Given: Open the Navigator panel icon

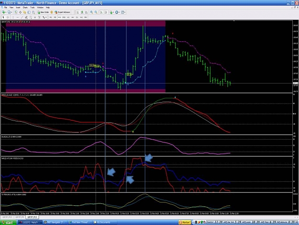Looking at the screenshot, I should coord(24,12).
